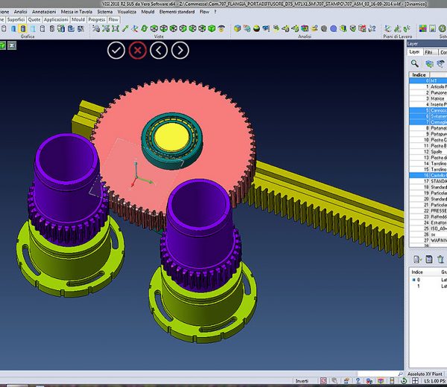Switch to the Applicazioni toolbar tab
Image resolution: width=447 pixels, height=387 pixels.
coord(56,19)
